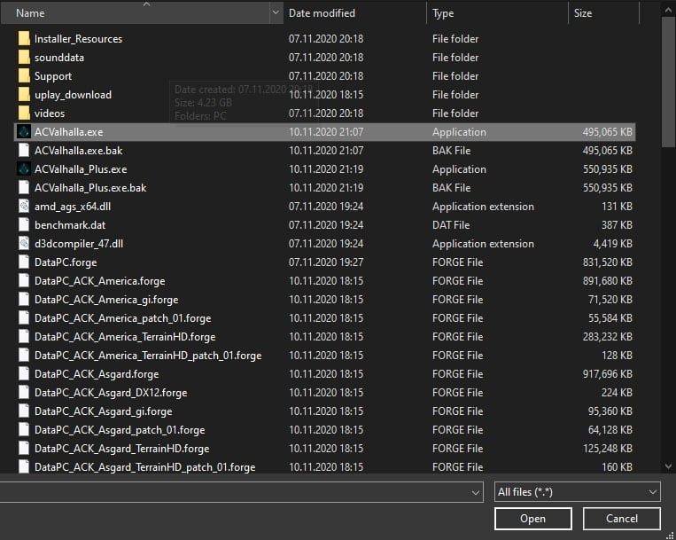676x540 pixels.
Task: Click the benchmark.dat file icon
Action: click(x=24, y=224)
